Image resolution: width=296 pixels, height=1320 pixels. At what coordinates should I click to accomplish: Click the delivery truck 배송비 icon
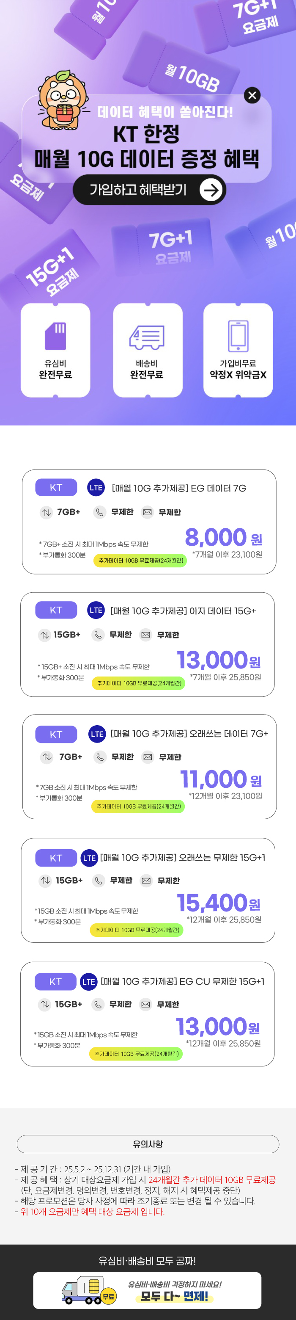[147, 337]
